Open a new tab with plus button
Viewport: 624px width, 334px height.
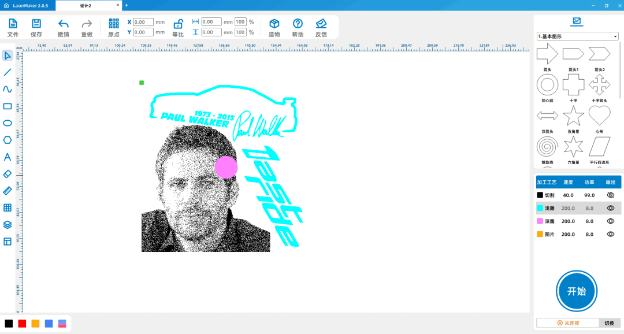(x=126, y=5)
